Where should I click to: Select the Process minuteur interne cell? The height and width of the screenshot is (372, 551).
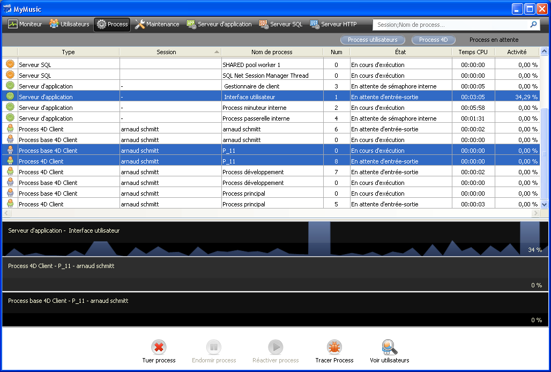pyautogui.click(x=272, y=108)
